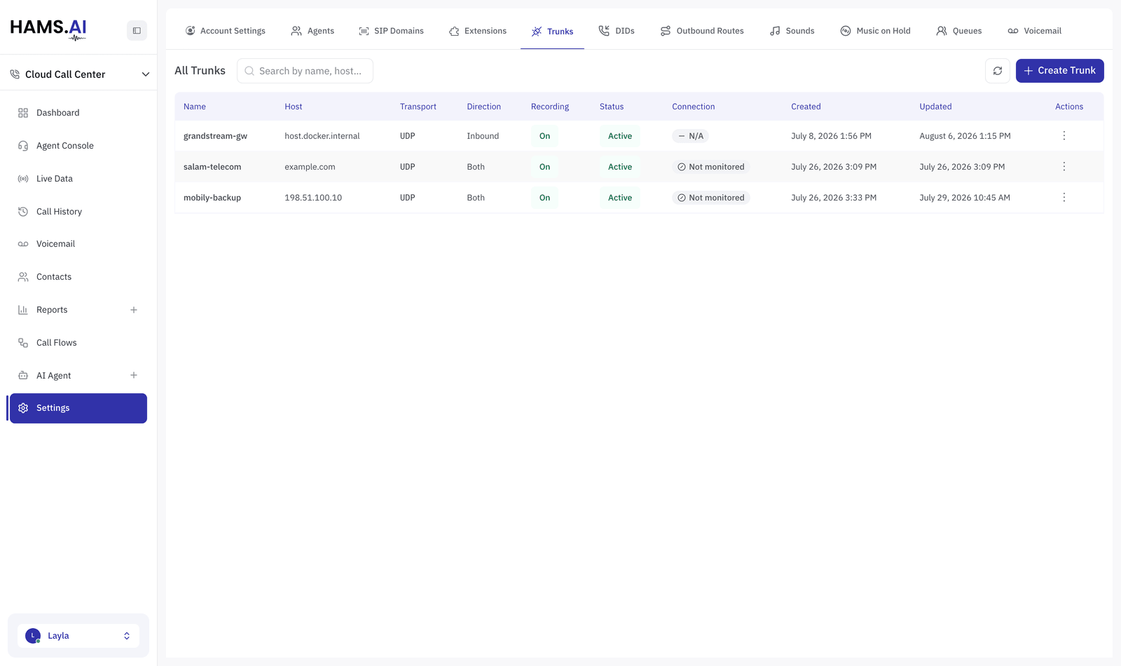Click the Call History clock icon
The image size is (1121, 666).
click(x=23, y=212)
